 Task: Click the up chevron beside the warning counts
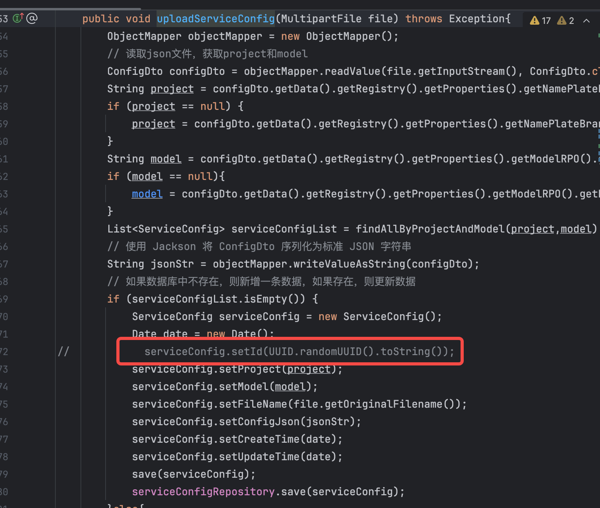[586, 21]
